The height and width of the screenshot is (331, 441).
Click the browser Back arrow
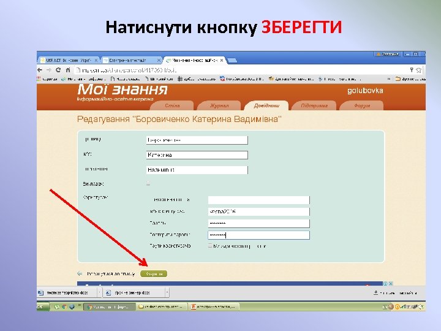point(40,70)
